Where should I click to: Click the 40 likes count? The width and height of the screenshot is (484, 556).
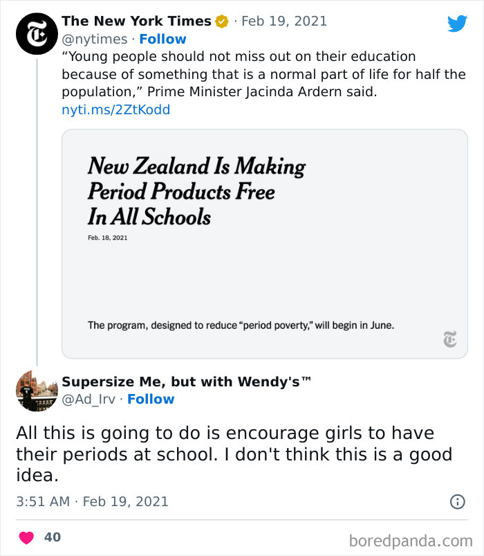pyautogui.click(x=53, y=537)
